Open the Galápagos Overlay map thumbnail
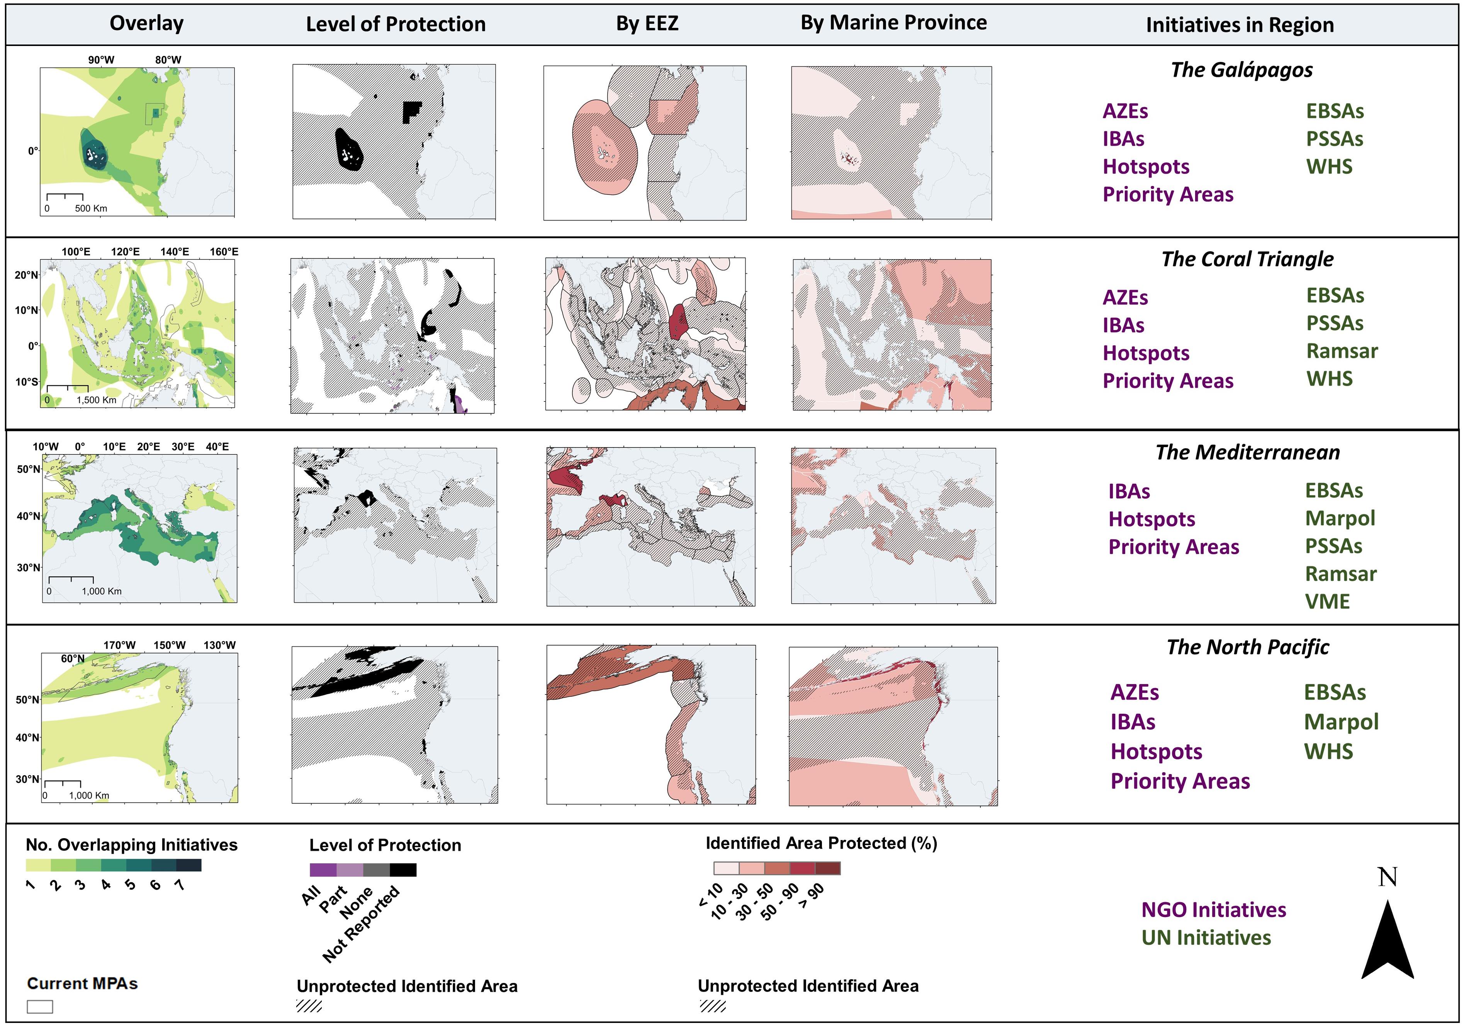The height and width of the screenshot is (1026, 1464). point(137,142)
